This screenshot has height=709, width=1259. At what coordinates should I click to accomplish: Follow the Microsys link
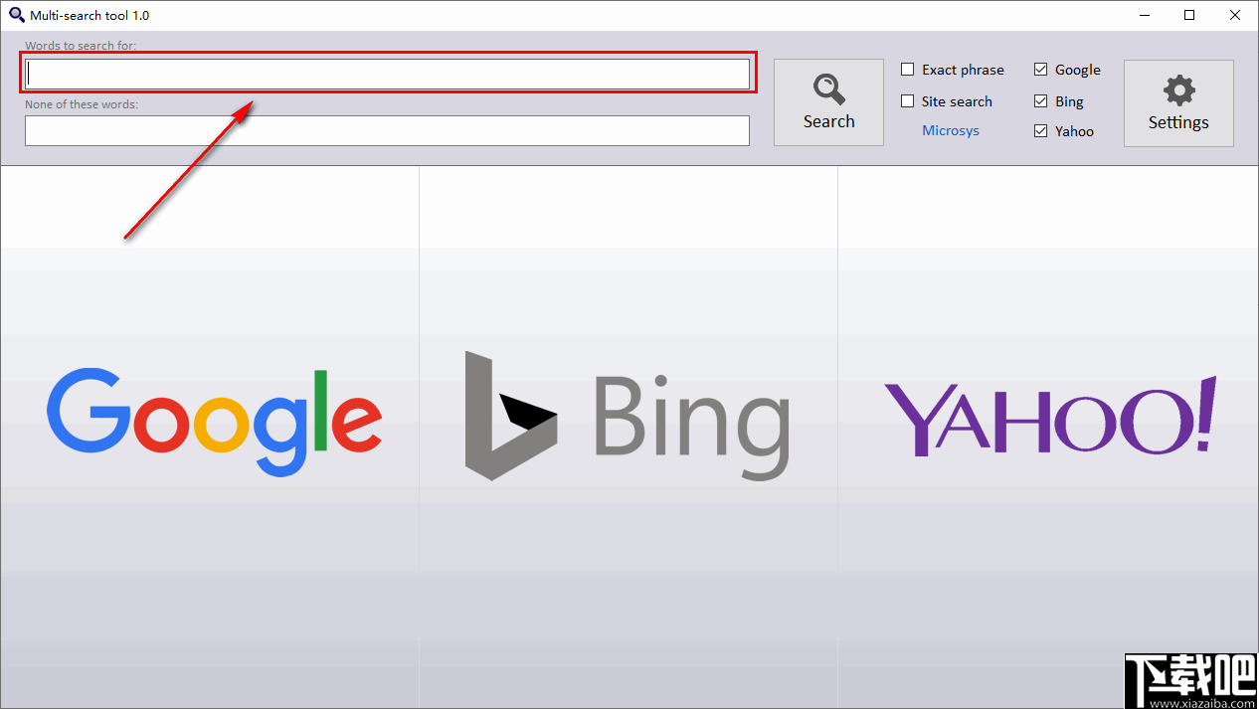[951, 130]
